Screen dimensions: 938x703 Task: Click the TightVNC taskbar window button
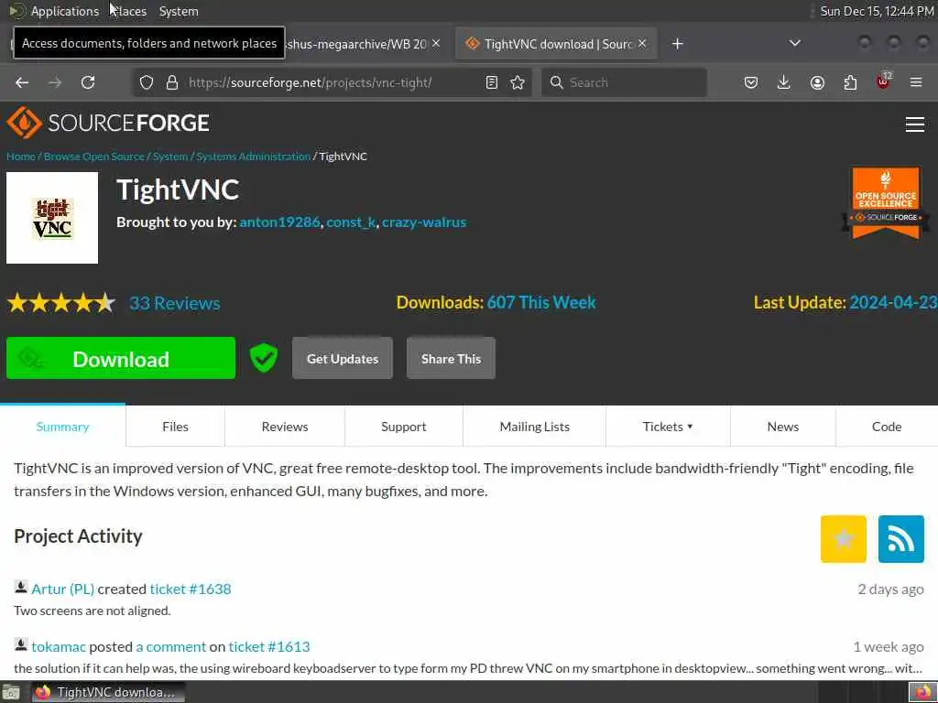tap(108, 692)
